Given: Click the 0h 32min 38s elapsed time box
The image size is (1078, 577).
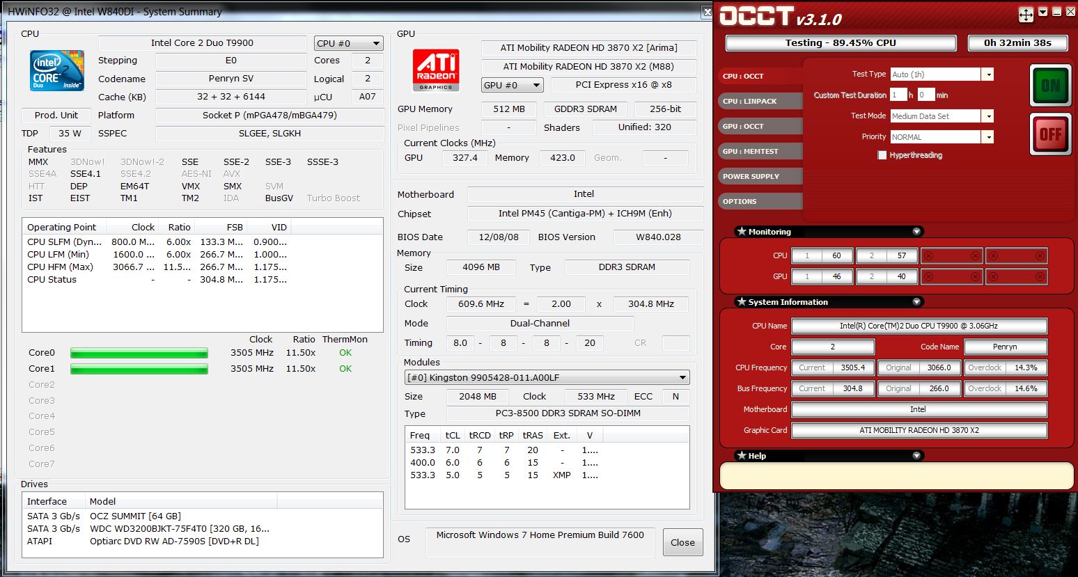Looking at the screenshot, I should 1017,42.
